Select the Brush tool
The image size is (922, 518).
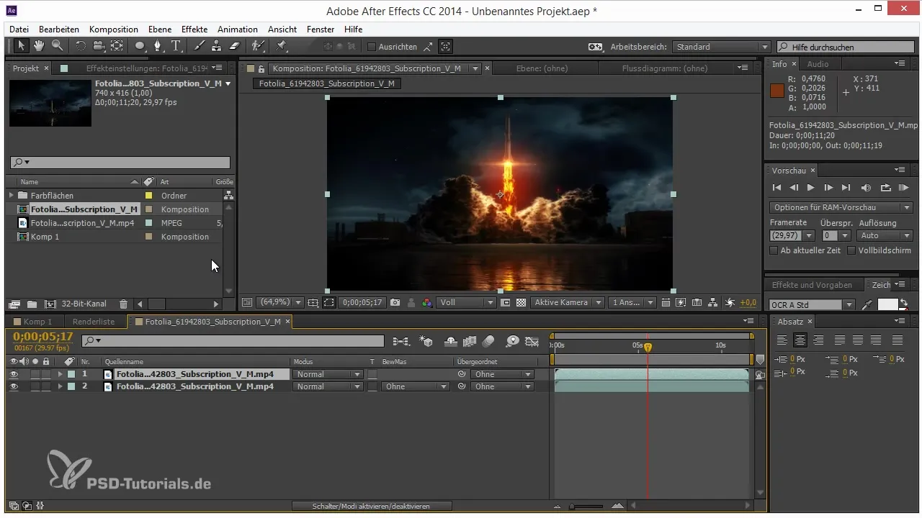coord(200,46)
